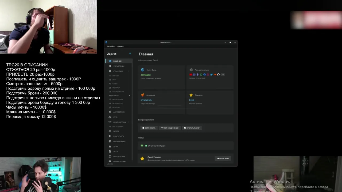
Task: Click the pin icon next to Zapret title
Action: coord(130,54)
